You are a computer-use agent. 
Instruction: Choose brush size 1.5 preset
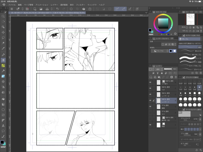coord(195,94)
